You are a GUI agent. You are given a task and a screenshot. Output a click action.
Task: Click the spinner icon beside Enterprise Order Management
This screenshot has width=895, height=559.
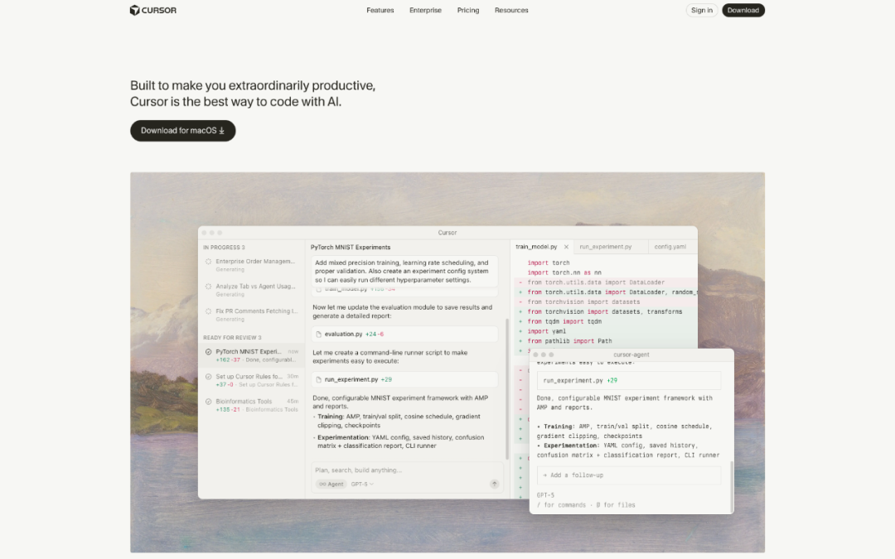tap(208, 261)
